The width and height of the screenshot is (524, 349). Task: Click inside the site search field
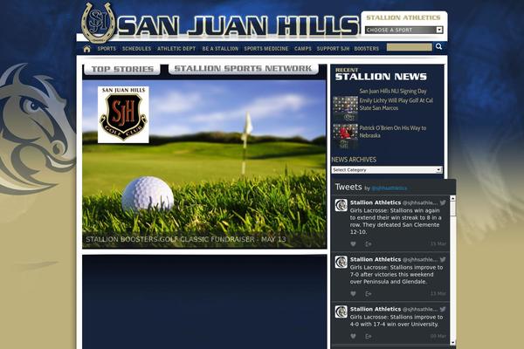point(410,47)
